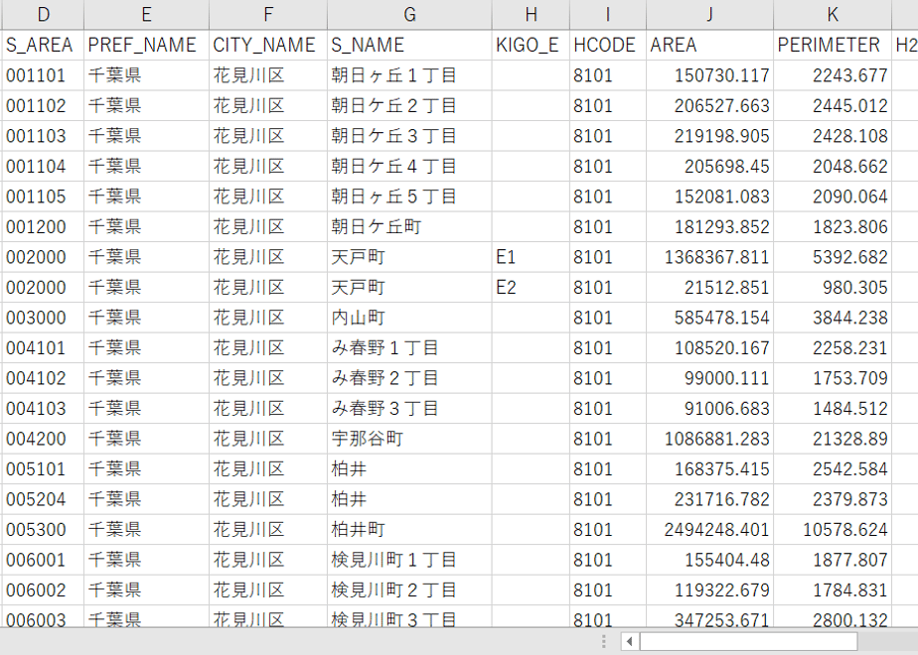This screenshot has width=918, height=655.
Task: Click the PREF_NAME header cell
Action: (146, 45)
